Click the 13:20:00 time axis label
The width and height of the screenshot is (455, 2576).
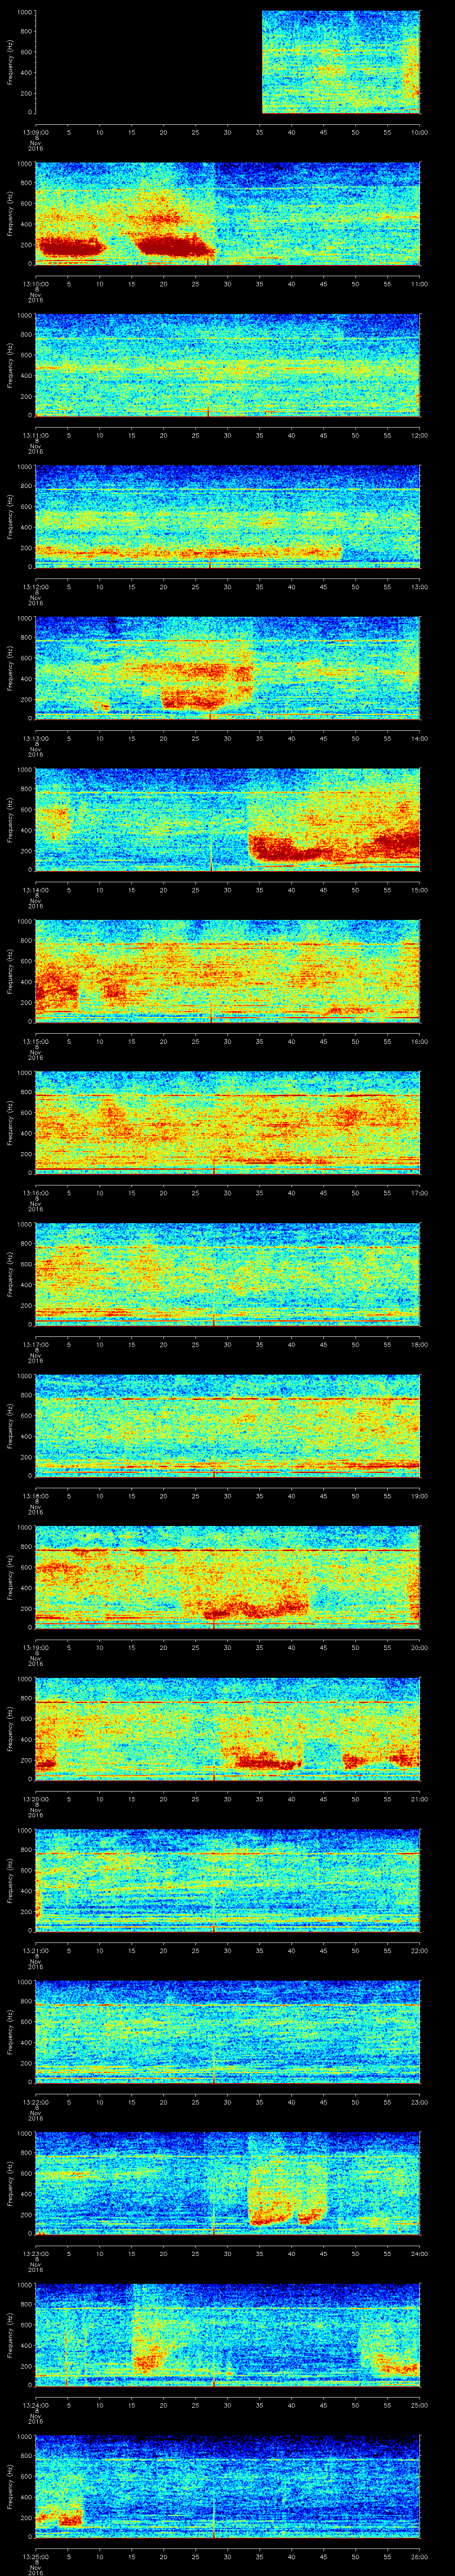(x=35, y=1799)
